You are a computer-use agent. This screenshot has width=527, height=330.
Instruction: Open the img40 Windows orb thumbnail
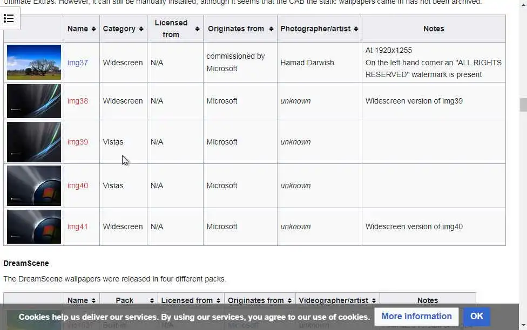tap(34, 185)
